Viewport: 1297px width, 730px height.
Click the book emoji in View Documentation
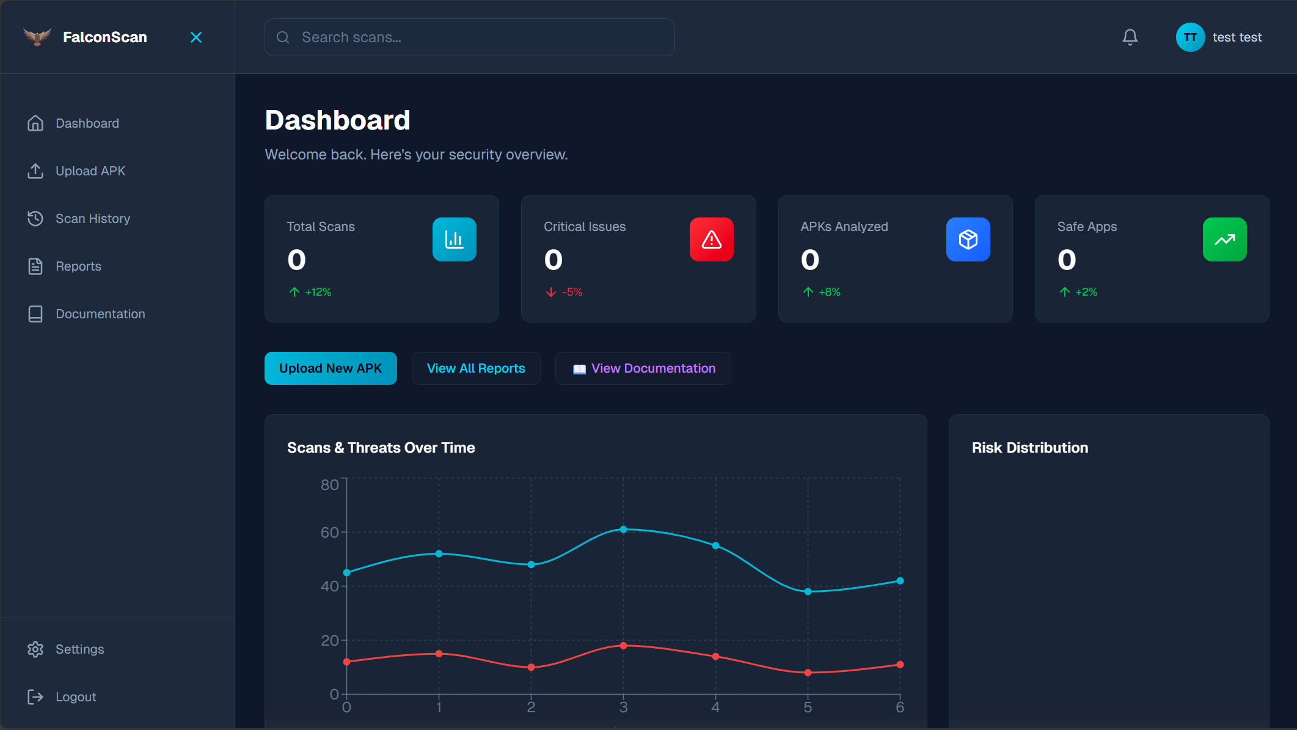(x=579, y=369)
